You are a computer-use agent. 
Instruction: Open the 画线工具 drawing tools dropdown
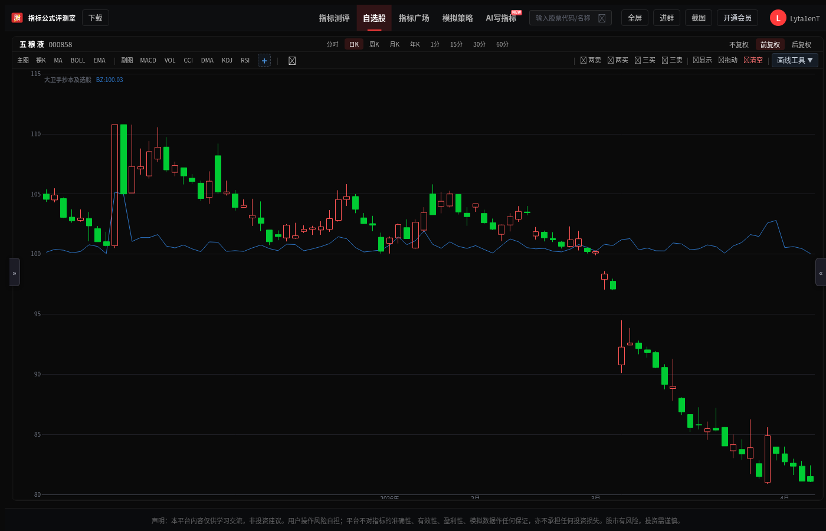coord(795,60)
